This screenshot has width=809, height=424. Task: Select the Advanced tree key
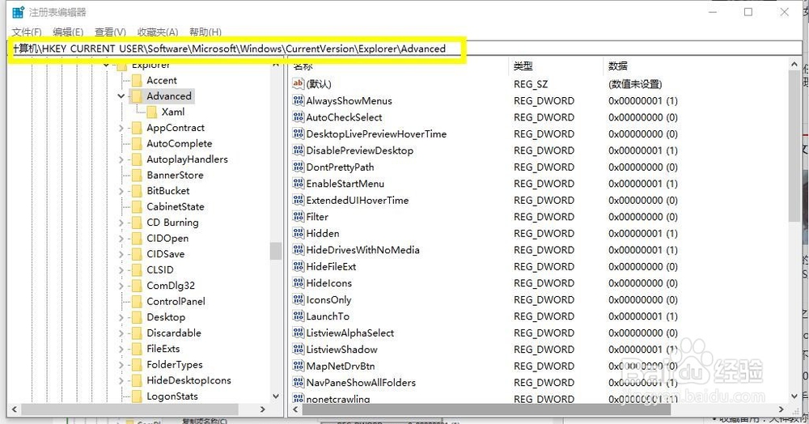click(x=169, y=96)
